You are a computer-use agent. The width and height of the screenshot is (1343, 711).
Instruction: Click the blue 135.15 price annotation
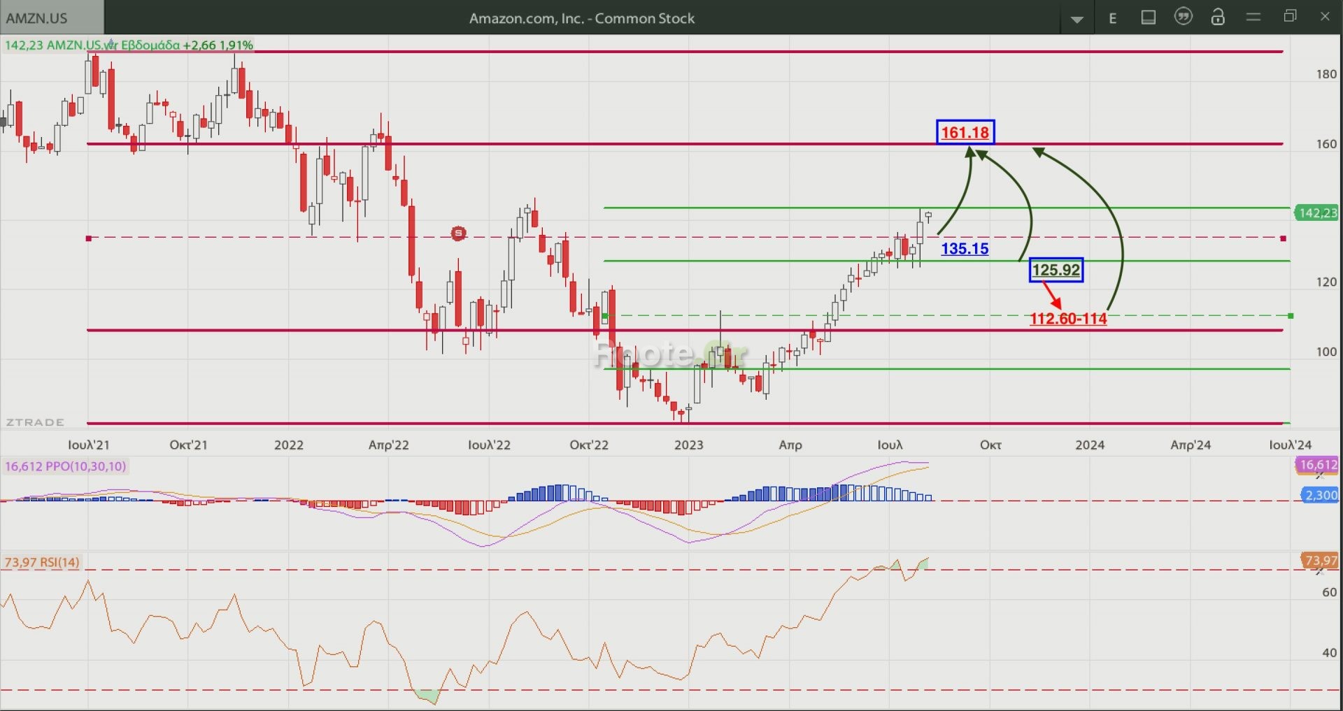[965, 249]
